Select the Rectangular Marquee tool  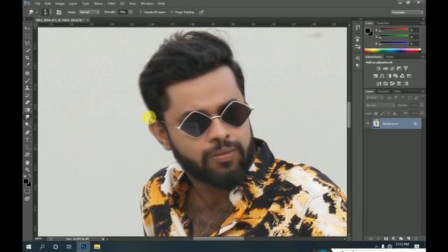pos(27,36)
